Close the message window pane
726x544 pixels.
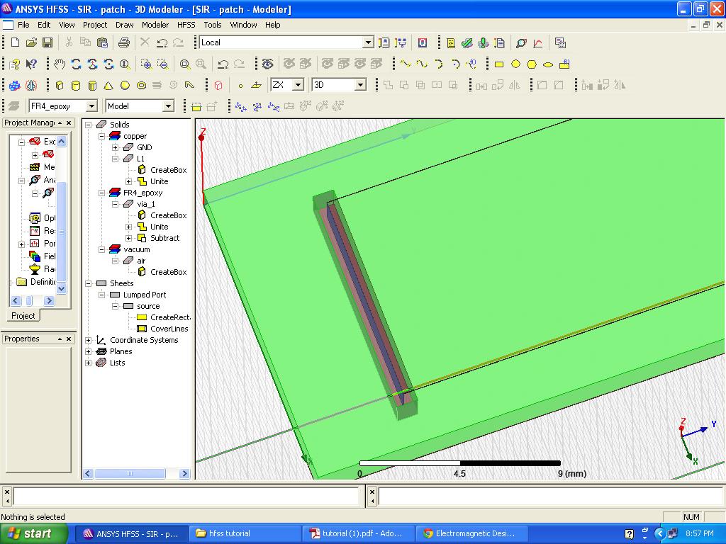(6, 492)
